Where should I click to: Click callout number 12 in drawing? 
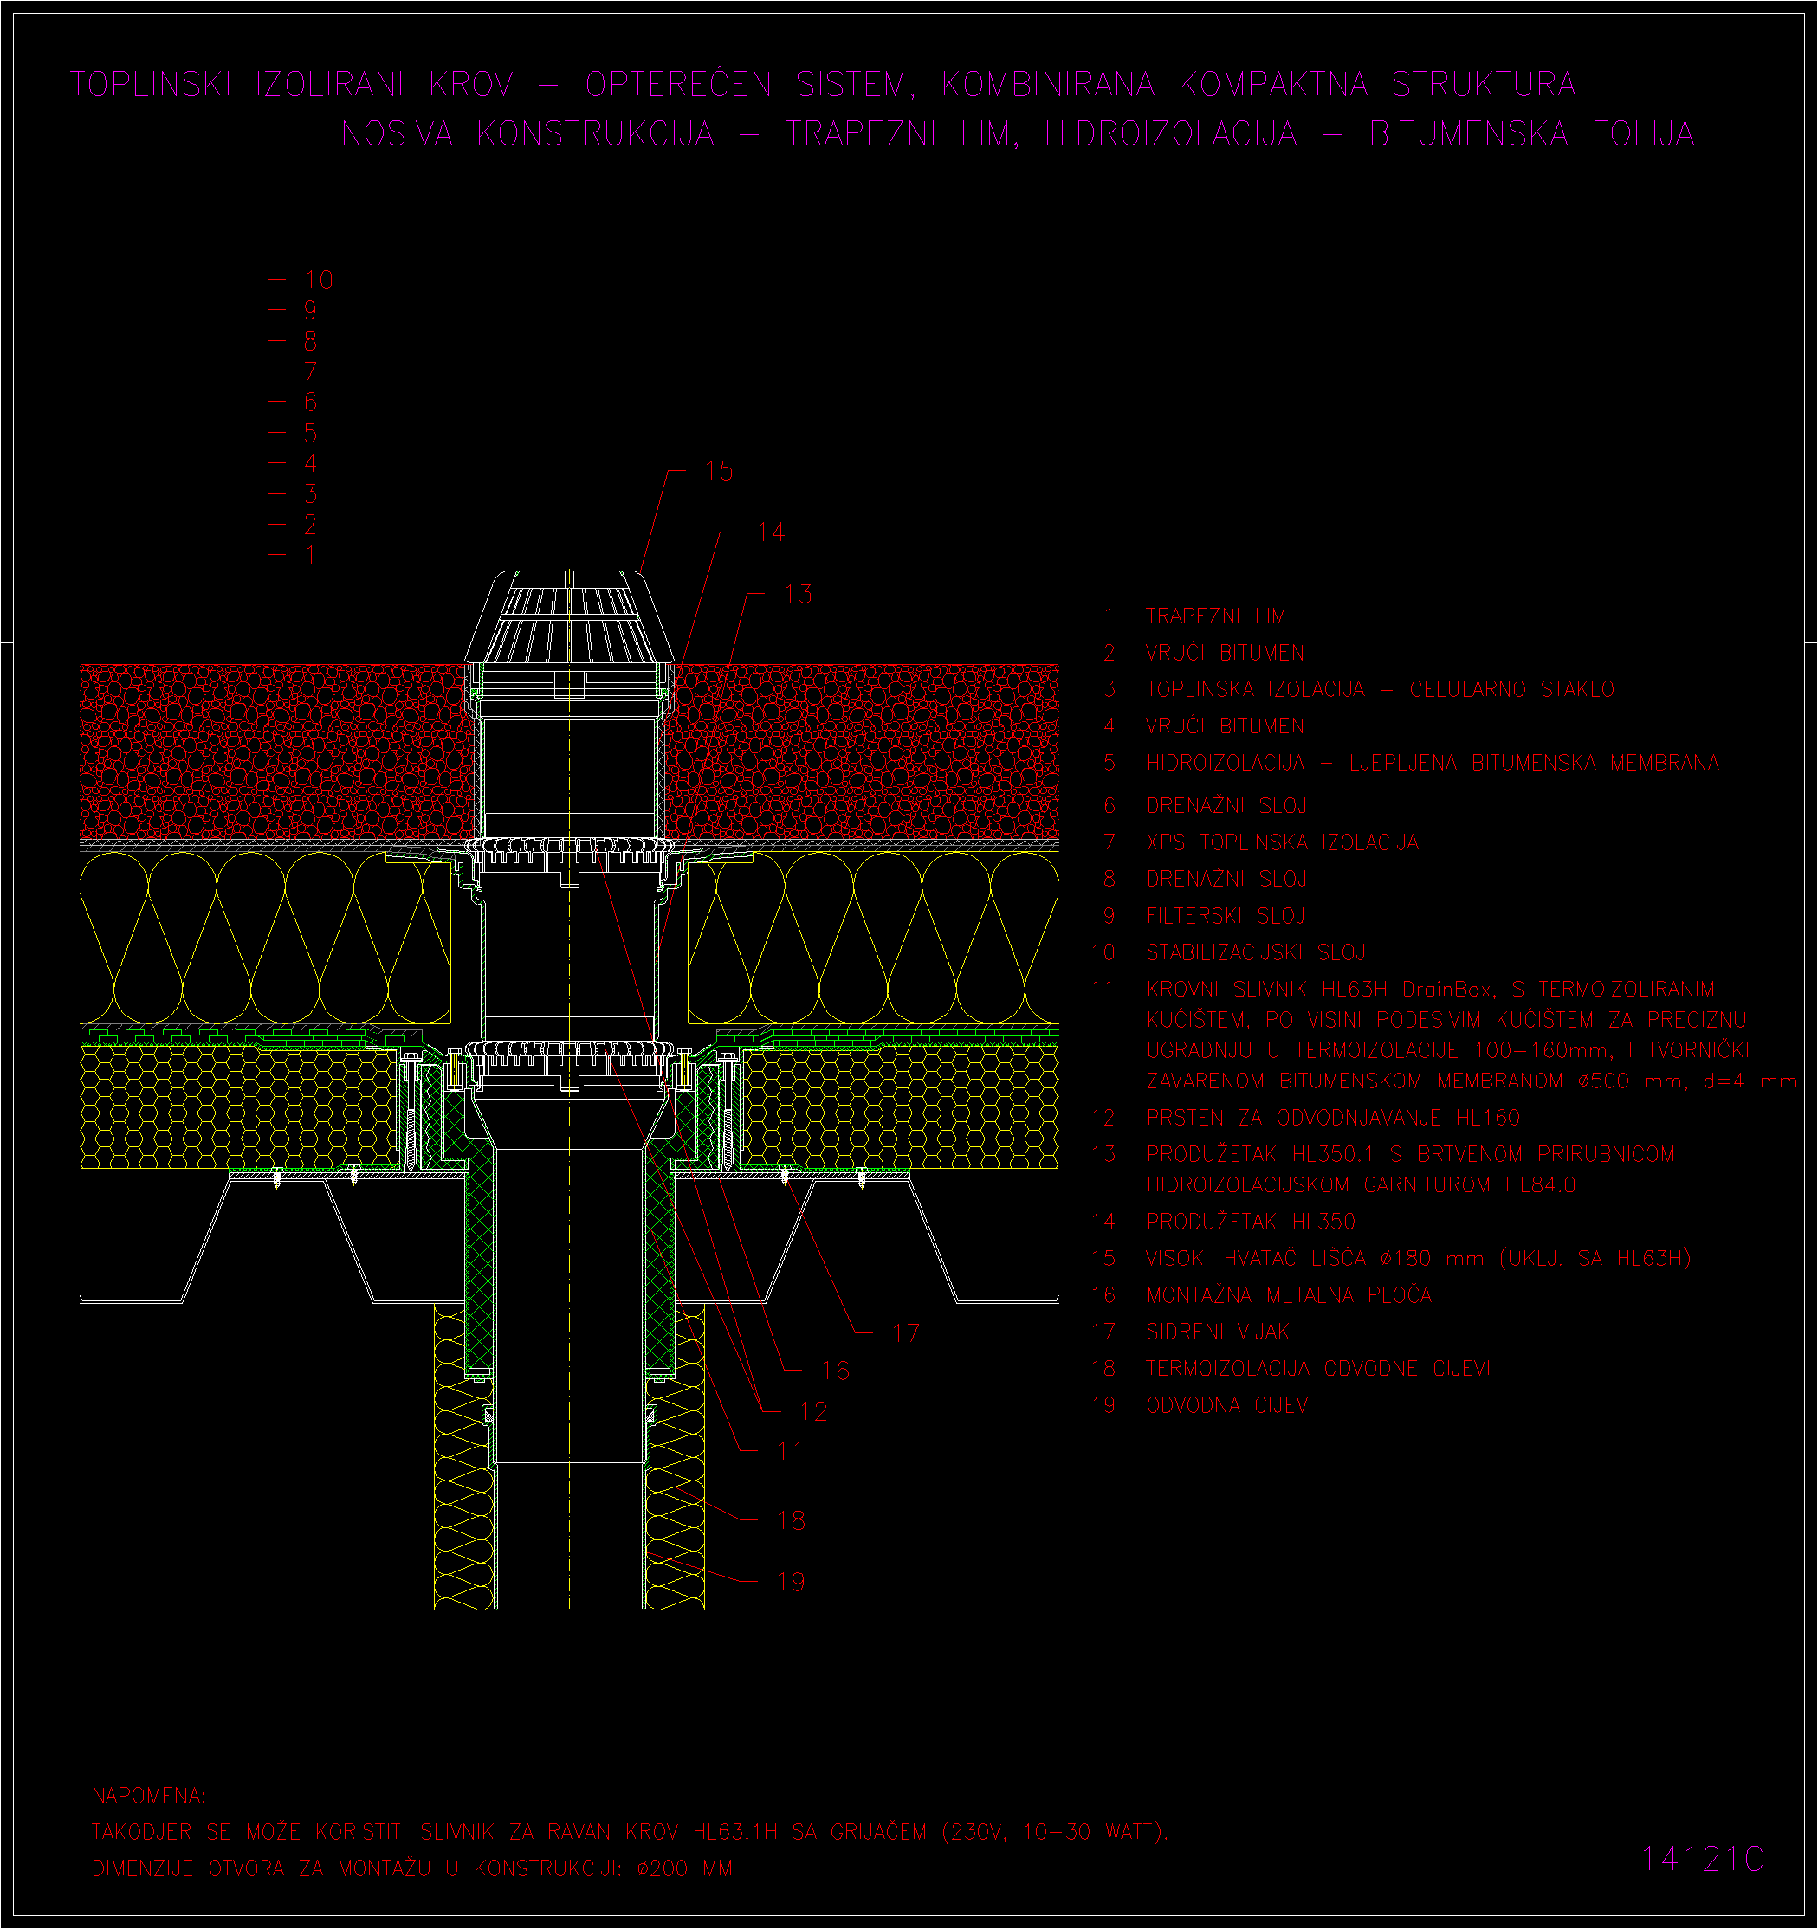point(813,1412)
